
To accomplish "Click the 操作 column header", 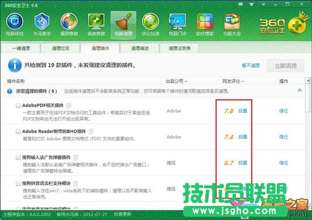I will (284, 81).
